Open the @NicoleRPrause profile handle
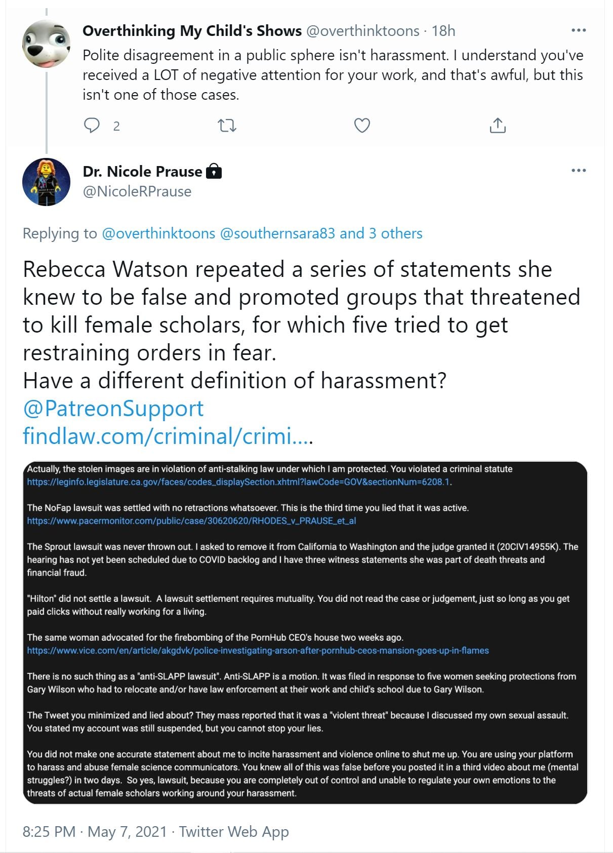The width and height of the screenshot is (613, 853). 137,191
